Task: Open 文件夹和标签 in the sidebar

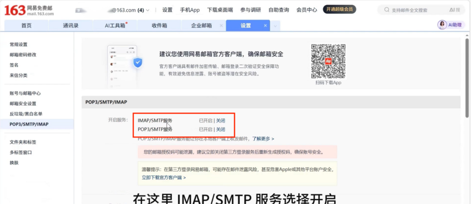Action: click(x=23, y=142)
